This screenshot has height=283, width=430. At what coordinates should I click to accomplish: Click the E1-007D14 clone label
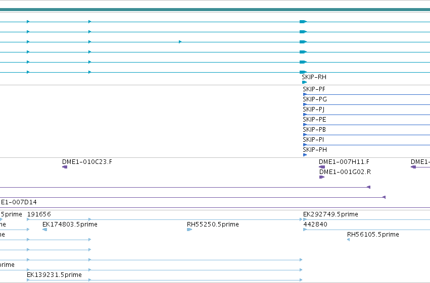pyautogui.click(x=19, y=202)
